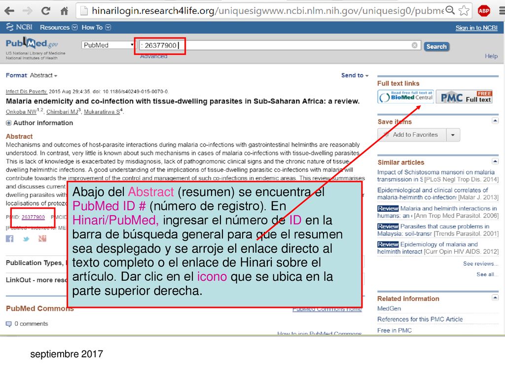The image size is (505, 379).
Task: Expand LinkOut more resources section
Action: coord(36,280)
